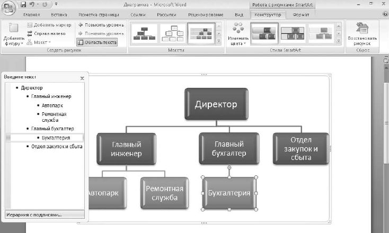Select Главный бухгалтер in text pane
The width and height of the screenshot is (389, 233).
[x=52, y=129]
